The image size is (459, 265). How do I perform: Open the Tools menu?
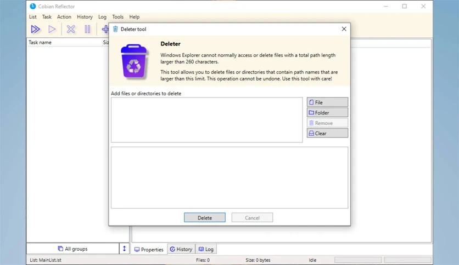(117, 17)
